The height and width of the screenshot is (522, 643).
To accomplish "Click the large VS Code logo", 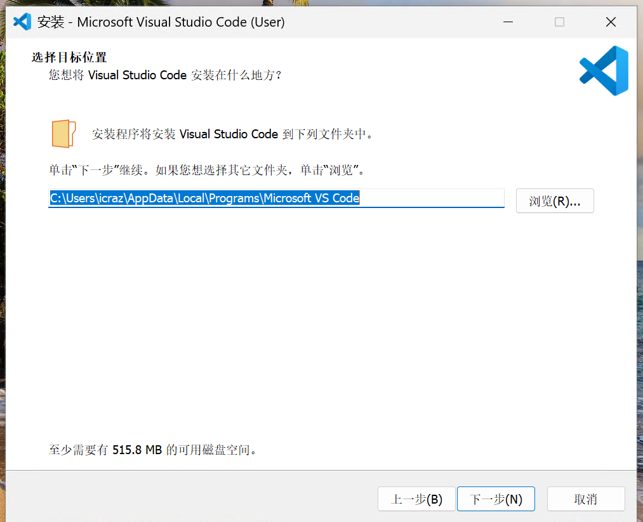I will pyautogui.click(x=604, y=70).
